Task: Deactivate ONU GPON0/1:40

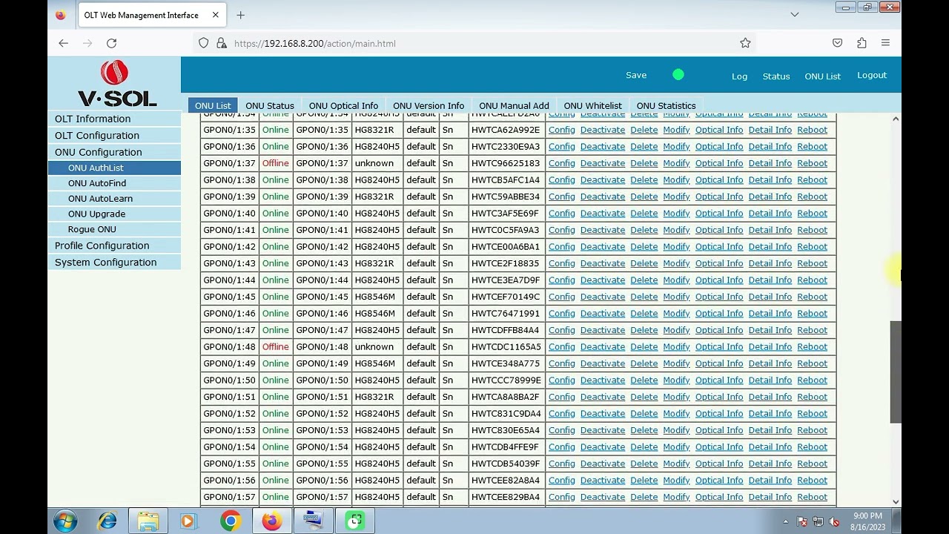Action: pyautogui.click(x=602, y=214)
